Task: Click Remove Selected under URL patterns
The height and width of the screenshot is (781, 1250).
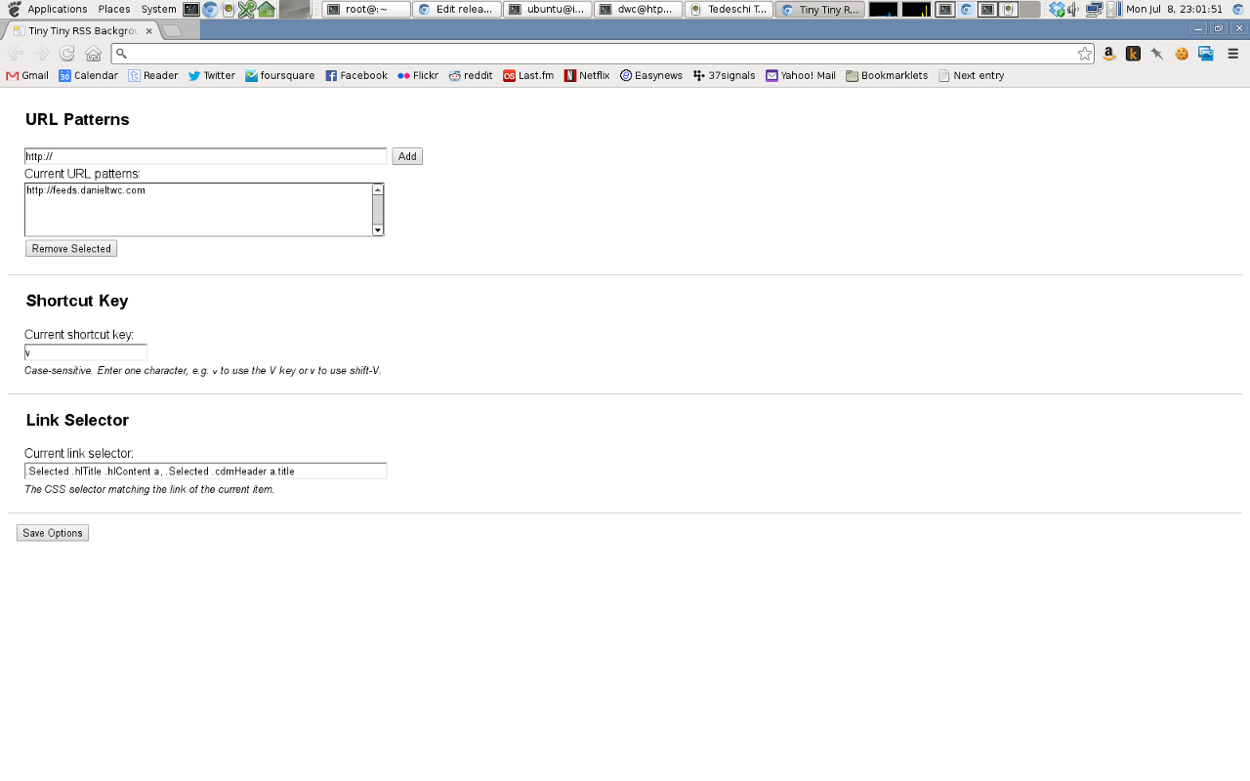Action: click(70, 248)
